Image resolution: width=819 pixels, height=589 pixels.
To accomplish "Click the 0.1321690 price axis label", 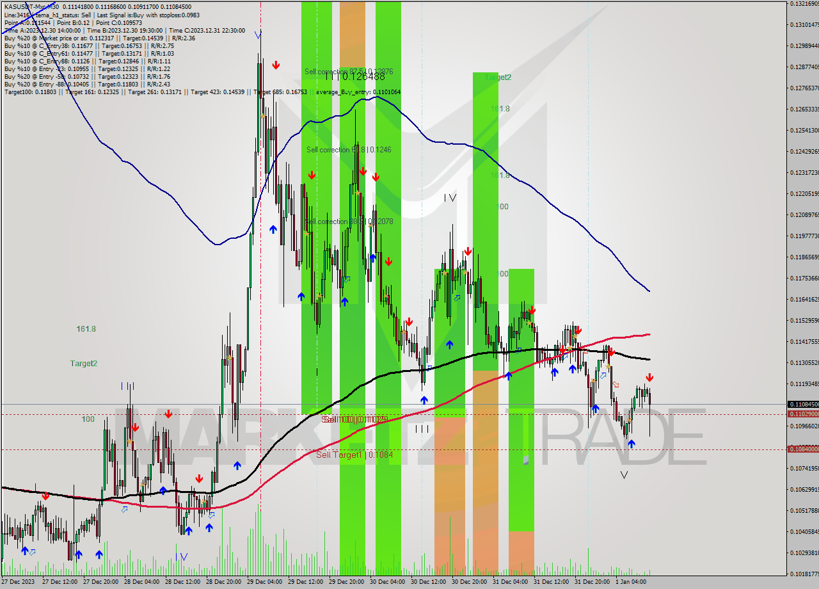I will pyautogui.click(x=804, y=4).
